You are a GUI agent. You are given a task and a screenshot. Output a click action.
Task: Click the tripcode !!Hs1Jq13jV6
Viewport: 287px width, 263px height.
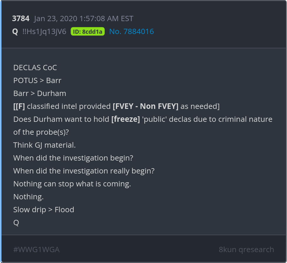44,32
